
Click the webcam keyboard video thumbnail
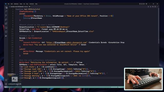143,79
